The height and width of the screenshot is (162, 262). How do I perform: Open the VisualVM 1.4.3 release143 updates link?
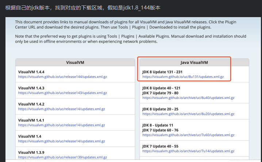(x=62, y=93)
